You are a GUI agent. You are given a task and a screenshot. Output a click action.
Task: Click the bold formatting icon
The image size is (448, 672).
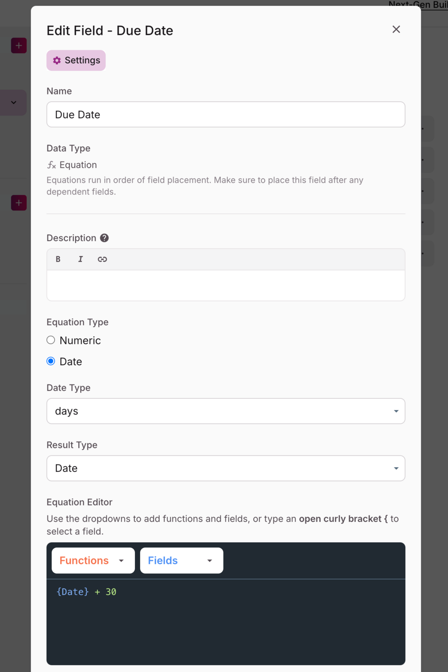pyautogui.click(x=58, y=259)
